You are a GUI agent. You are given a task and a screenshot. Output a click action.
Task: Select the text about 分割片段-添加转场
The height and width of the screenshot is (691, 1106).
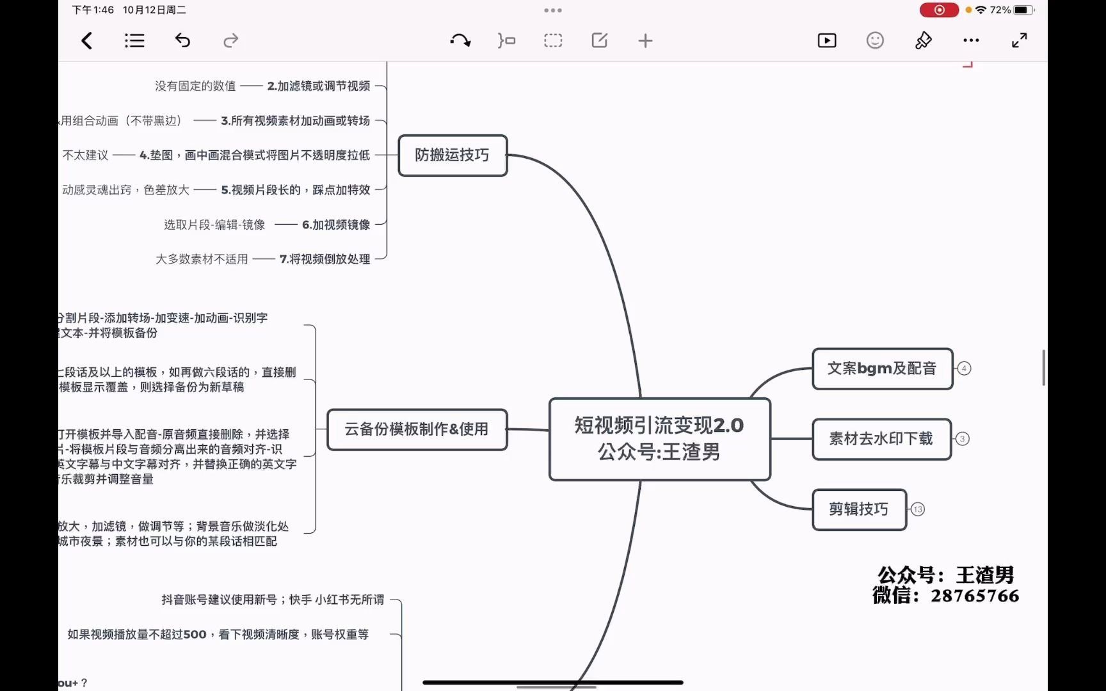pyautogui.click(x=163, y=325)
